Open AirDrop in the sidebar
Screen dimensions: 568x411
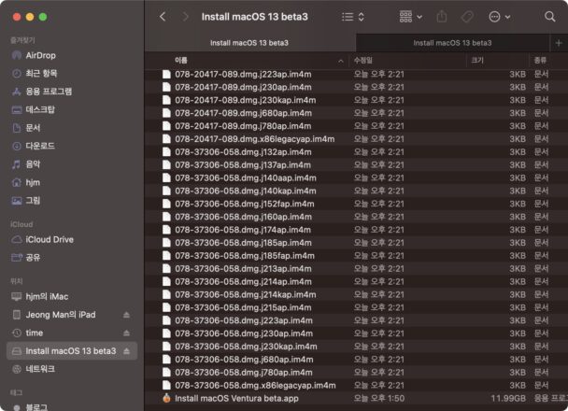[x=40, y=55]
